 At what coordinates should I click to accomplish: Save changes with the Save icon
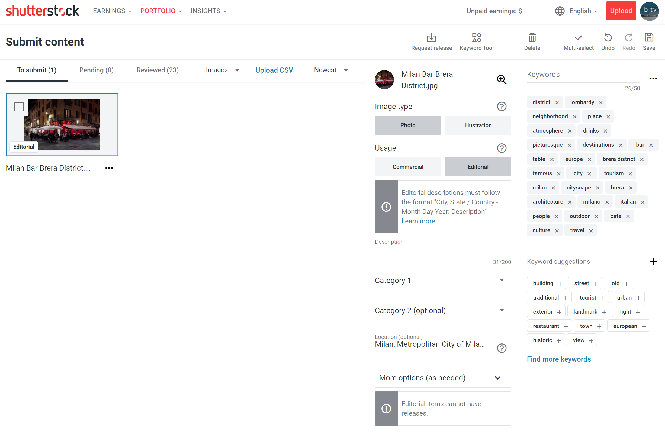coord(648,38)
